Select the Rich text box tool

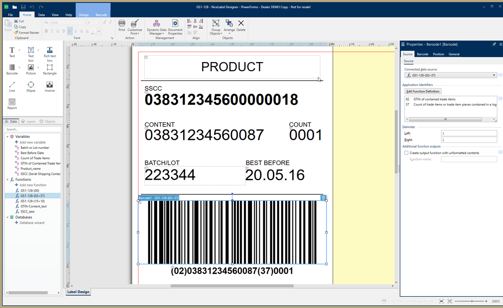[x=49, y=54]
